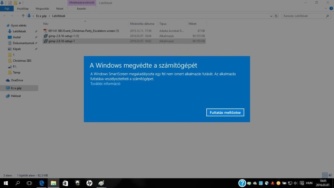Open the network connection tray icon
Screen dimensions: 334x188
pyautogui.click(x=290, y=183)
